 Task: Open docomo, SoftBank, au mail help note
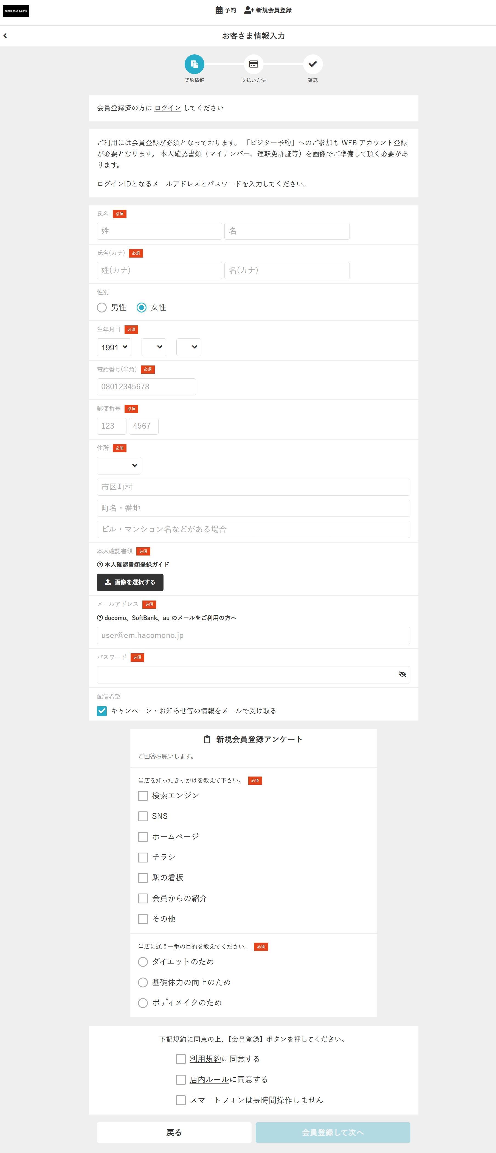tap(167, 618)
